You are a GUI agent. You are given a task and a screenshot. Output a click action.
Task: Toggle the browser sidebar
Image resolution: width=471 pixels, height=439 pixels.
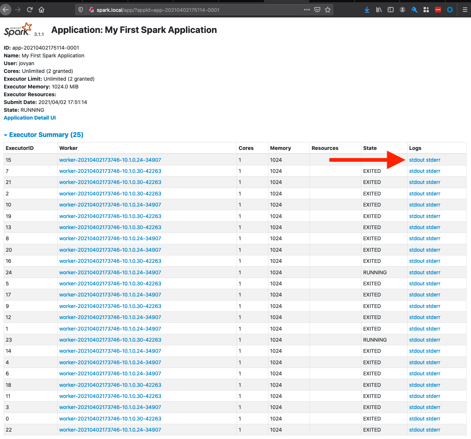[390, 10]
